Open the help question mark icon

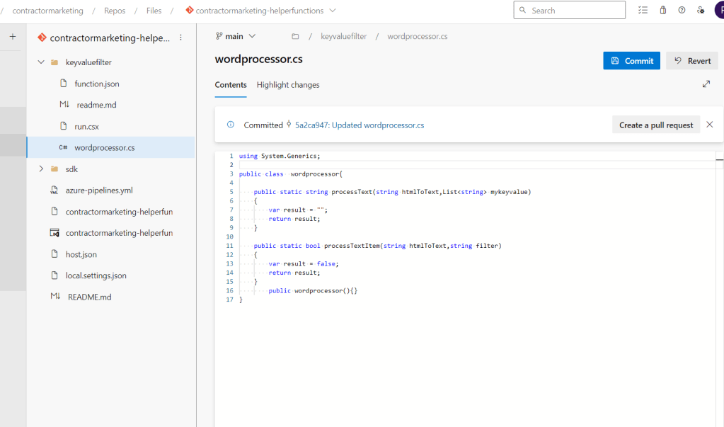coord(682,10)
